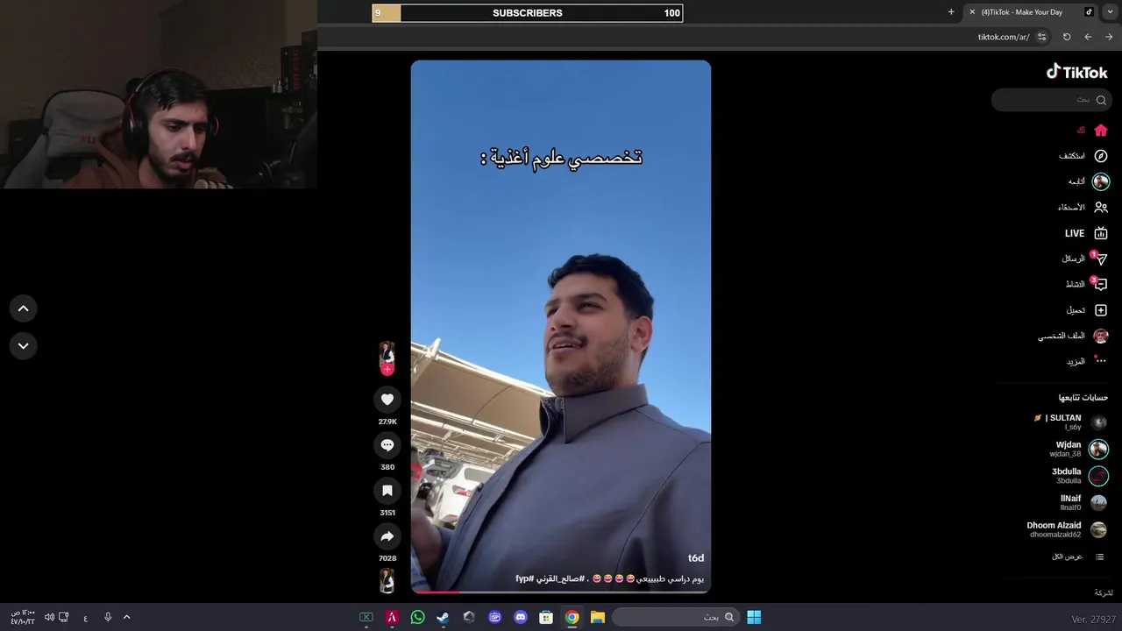
Task: Select the TikTok - Make Your Day tab
Action: pos(1031,12)
